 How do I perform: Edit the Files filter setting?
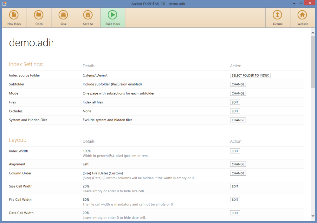pyautogui.click(x=235, y=102)
